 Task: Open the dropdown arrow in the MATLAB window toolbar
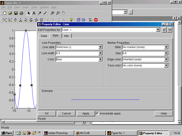coord(125,12)
